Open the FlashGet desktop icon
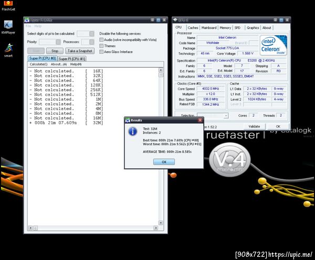Screen dimensions: 315x260 pos(8,5)
